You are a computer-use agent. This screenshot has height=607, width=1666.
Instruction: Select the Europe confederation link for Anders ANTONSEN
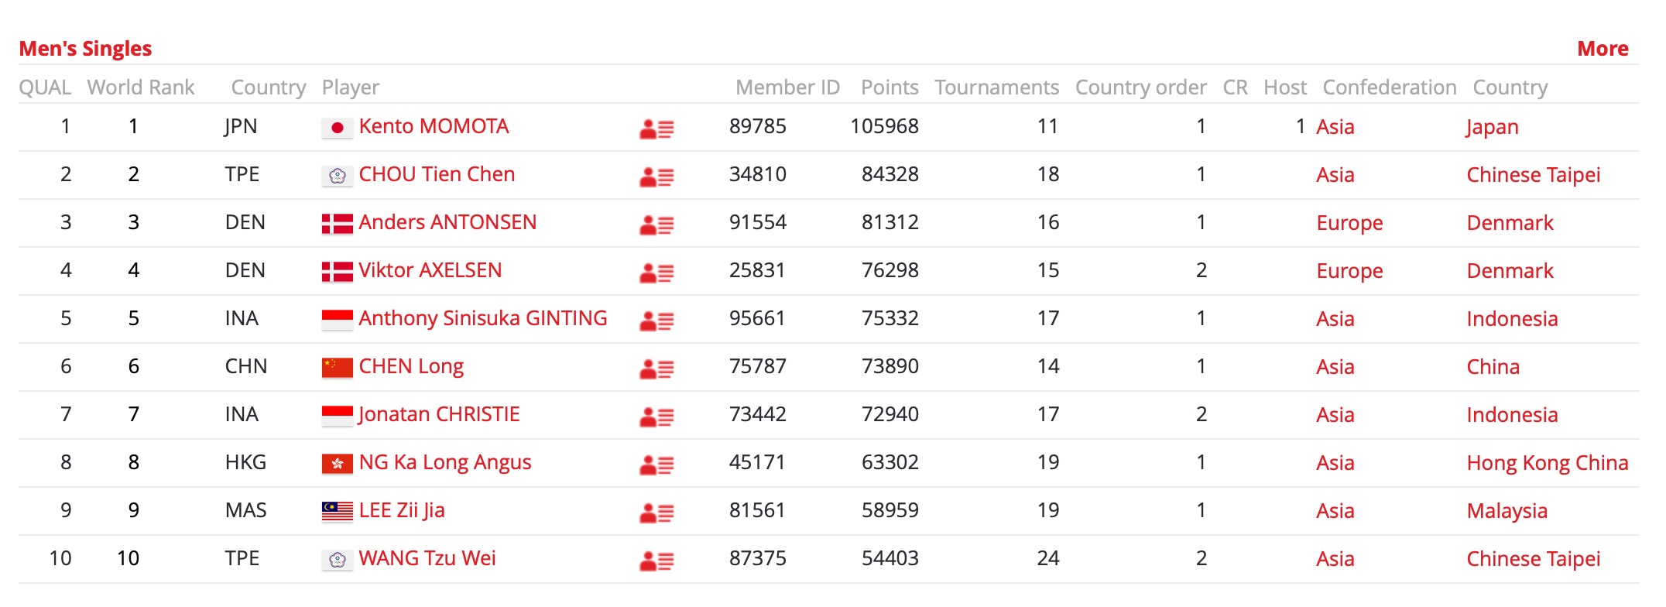pyautogui.click(x=1349, y=223)
